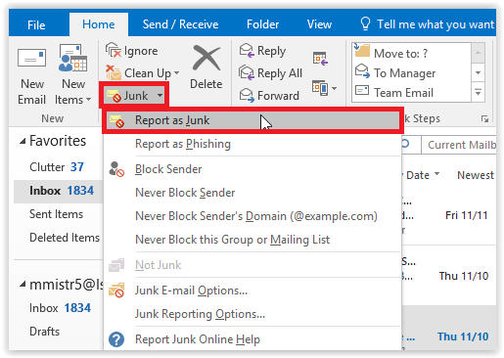Open Junk Reporting Options
Viewport: 504px width, 358px height.
200,314
